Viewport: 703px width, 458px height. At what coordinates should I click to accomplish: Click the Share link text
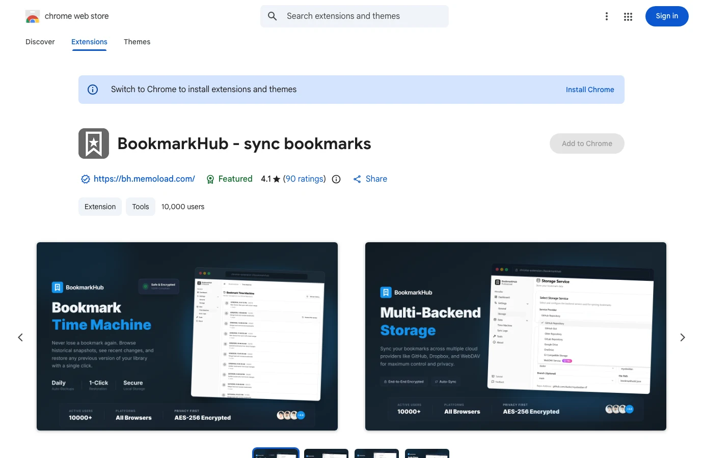[376, 179]
